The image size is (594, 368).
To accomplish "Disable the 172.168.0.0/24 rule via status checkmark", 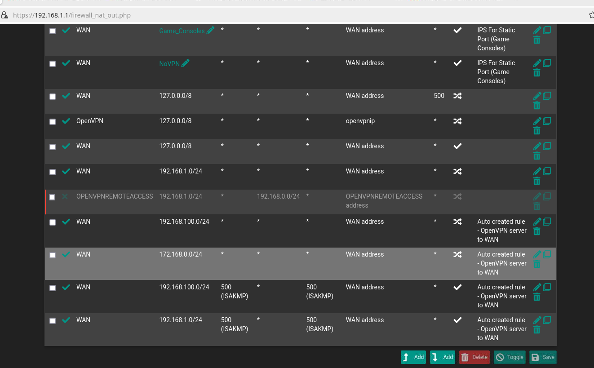I will pyautogui.click(x=66, y=255).
